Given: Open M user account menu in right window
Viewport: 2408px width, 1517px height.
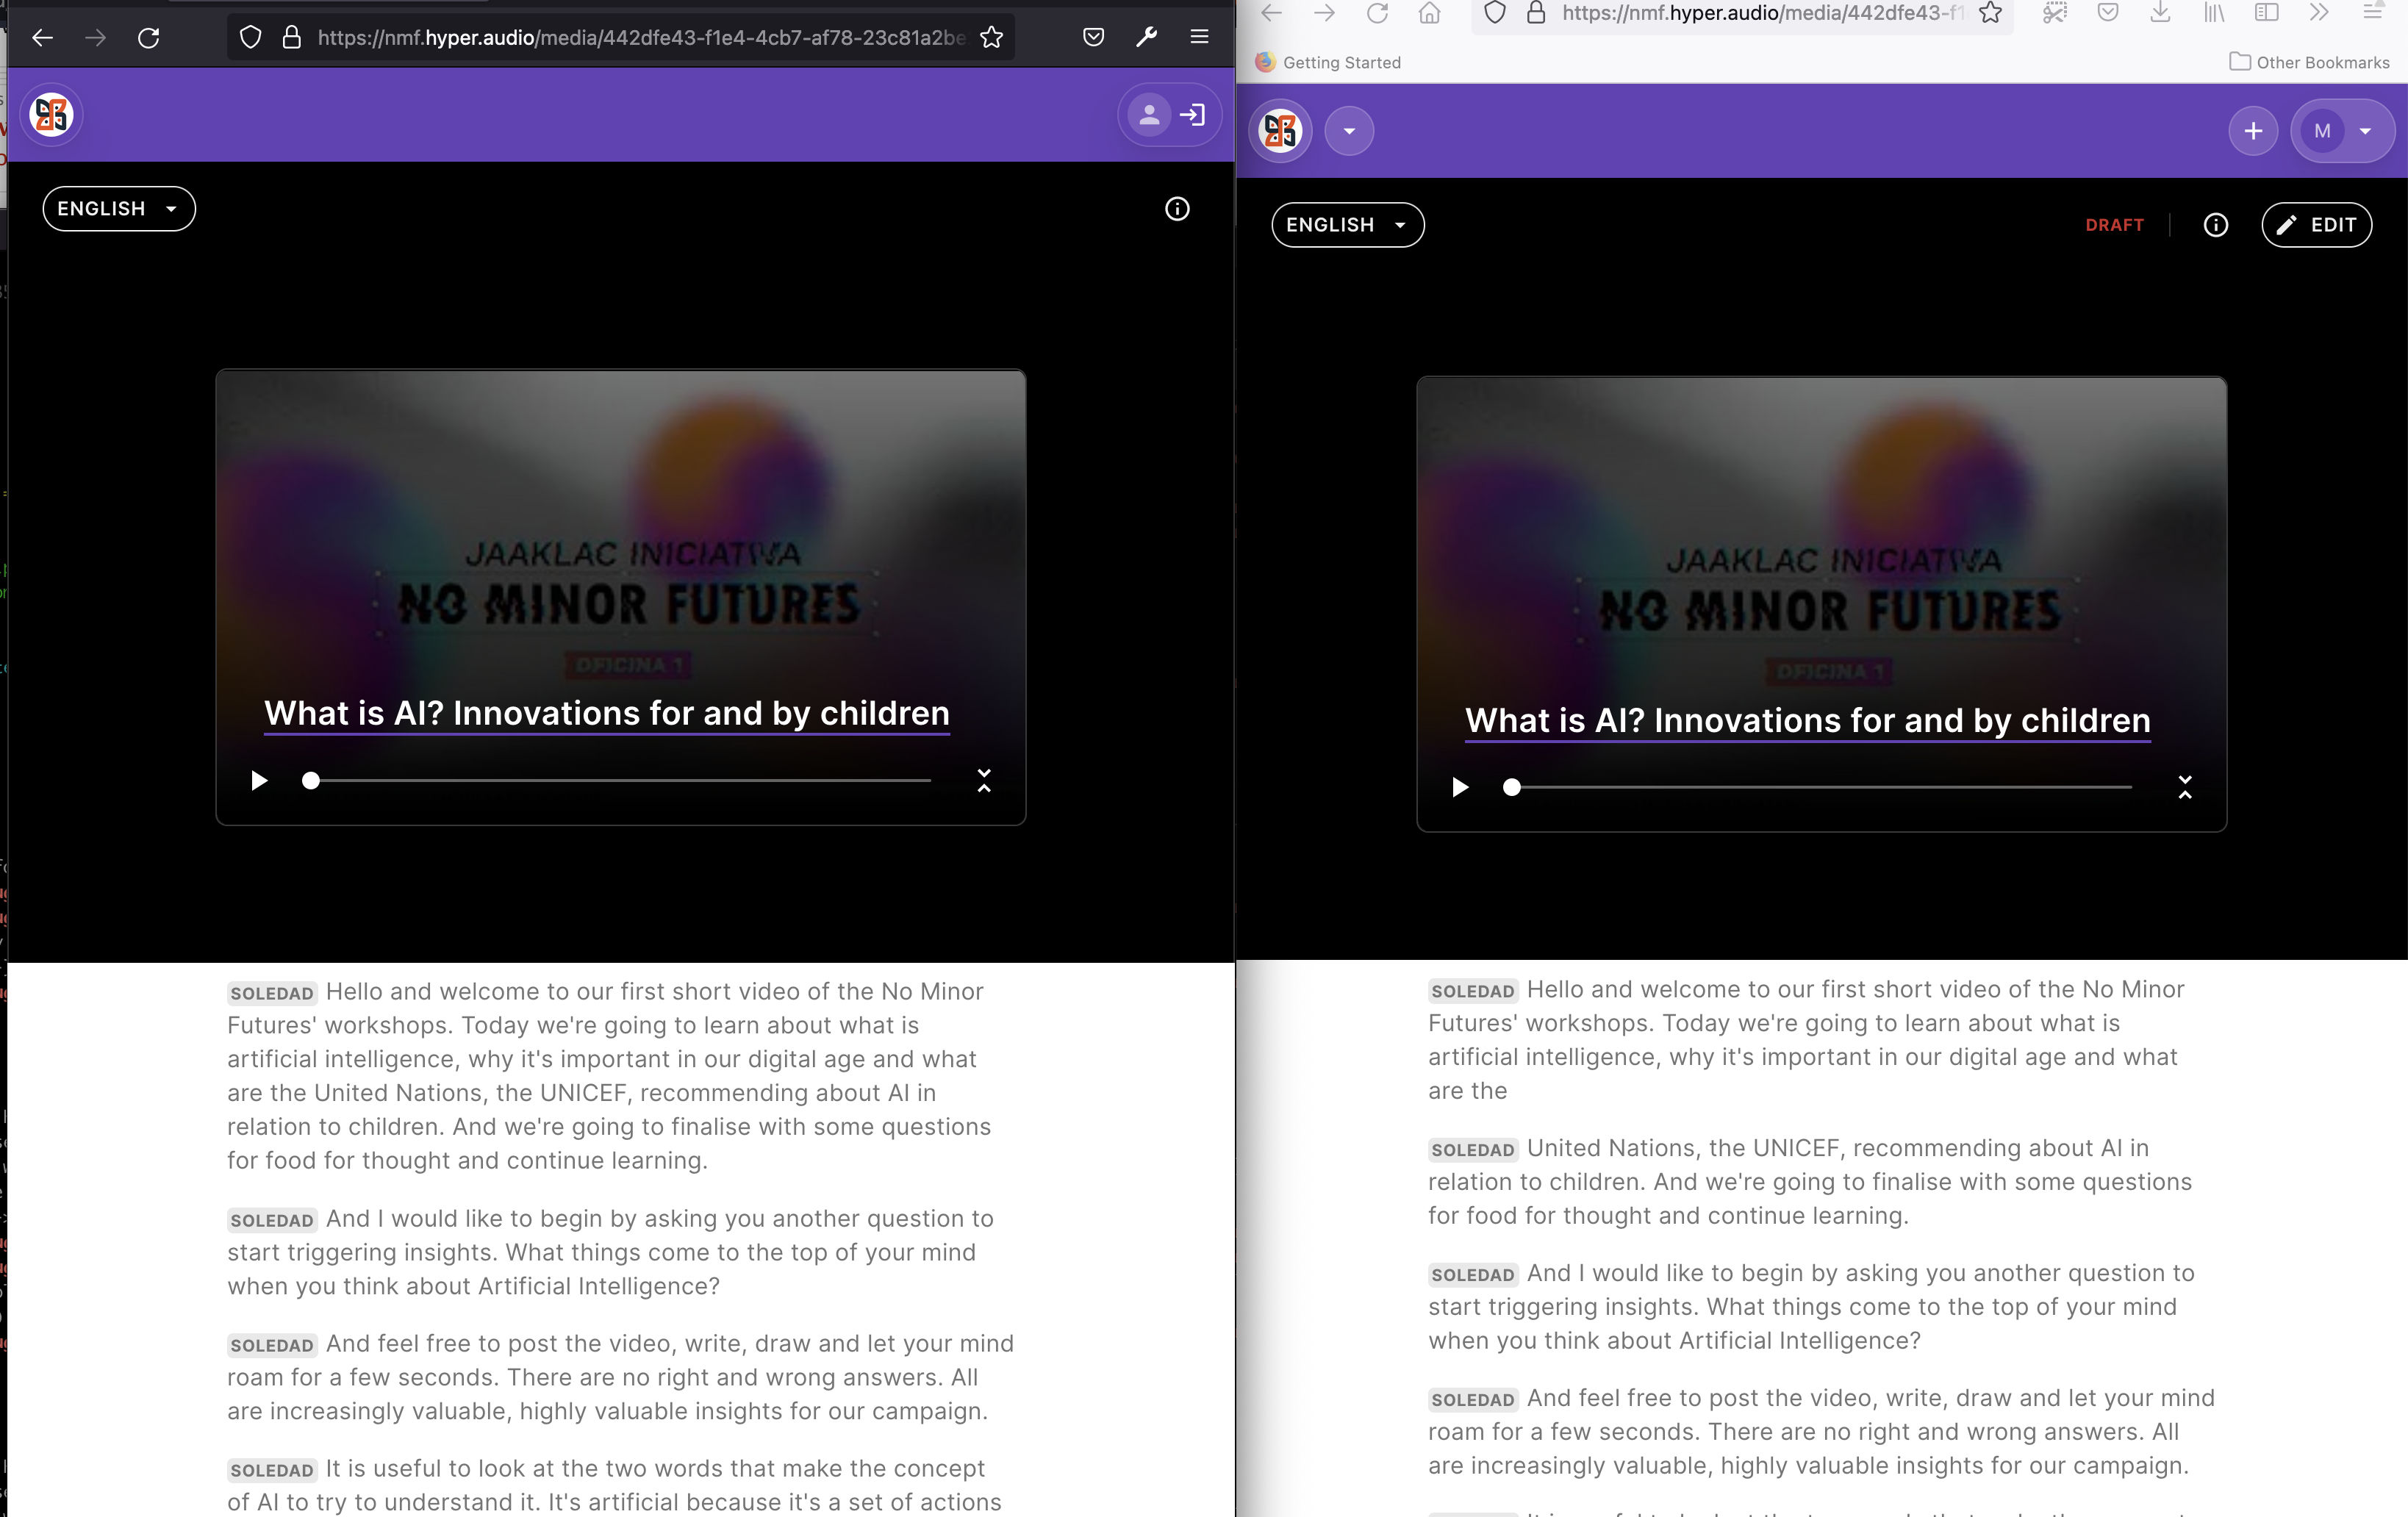Looking at the screenshot, I should pos(2342,131).
